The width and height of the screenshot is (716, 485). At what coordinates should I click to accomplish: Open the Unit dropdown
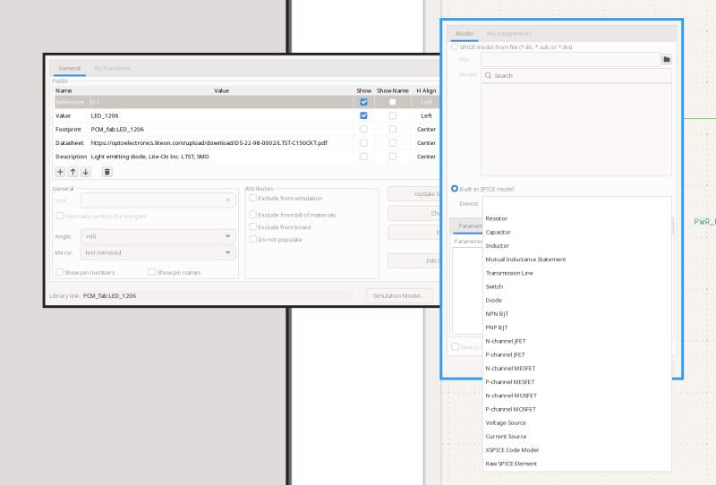158,200
